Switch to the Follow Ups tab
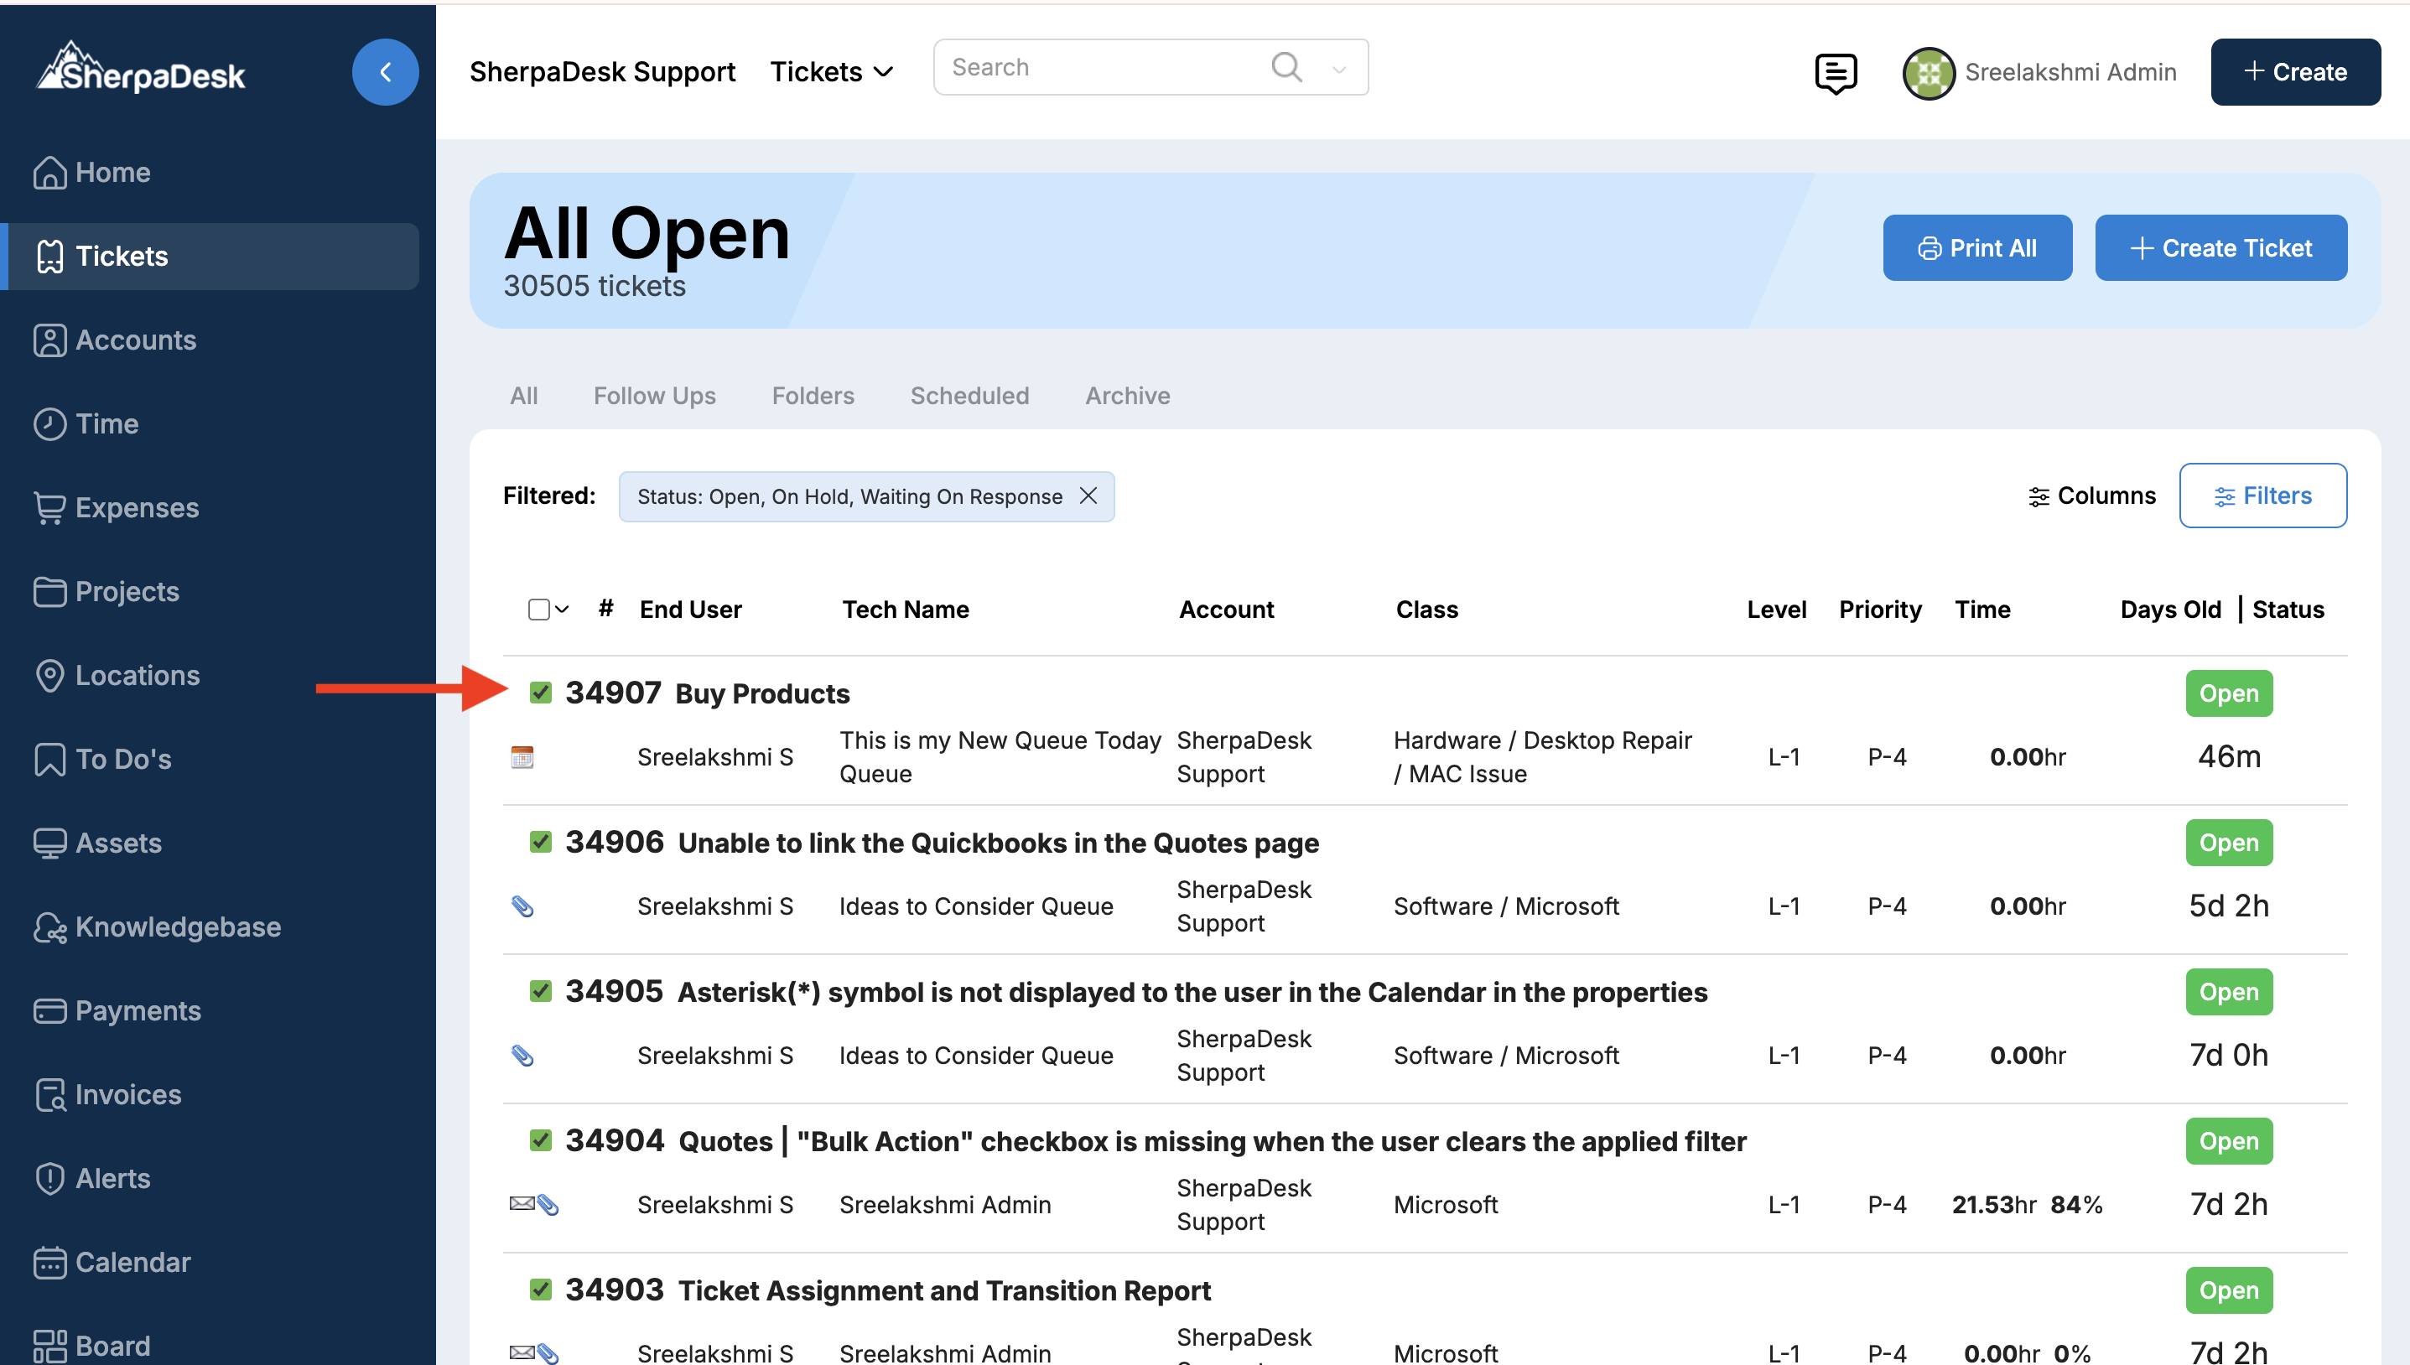Viewport: 2410px width, 1365px height. [x=653, y=396]
